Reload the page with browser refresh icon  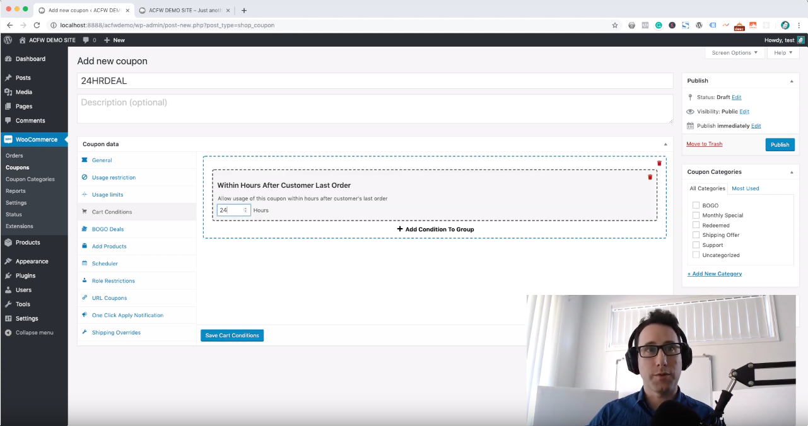[37, 25]
